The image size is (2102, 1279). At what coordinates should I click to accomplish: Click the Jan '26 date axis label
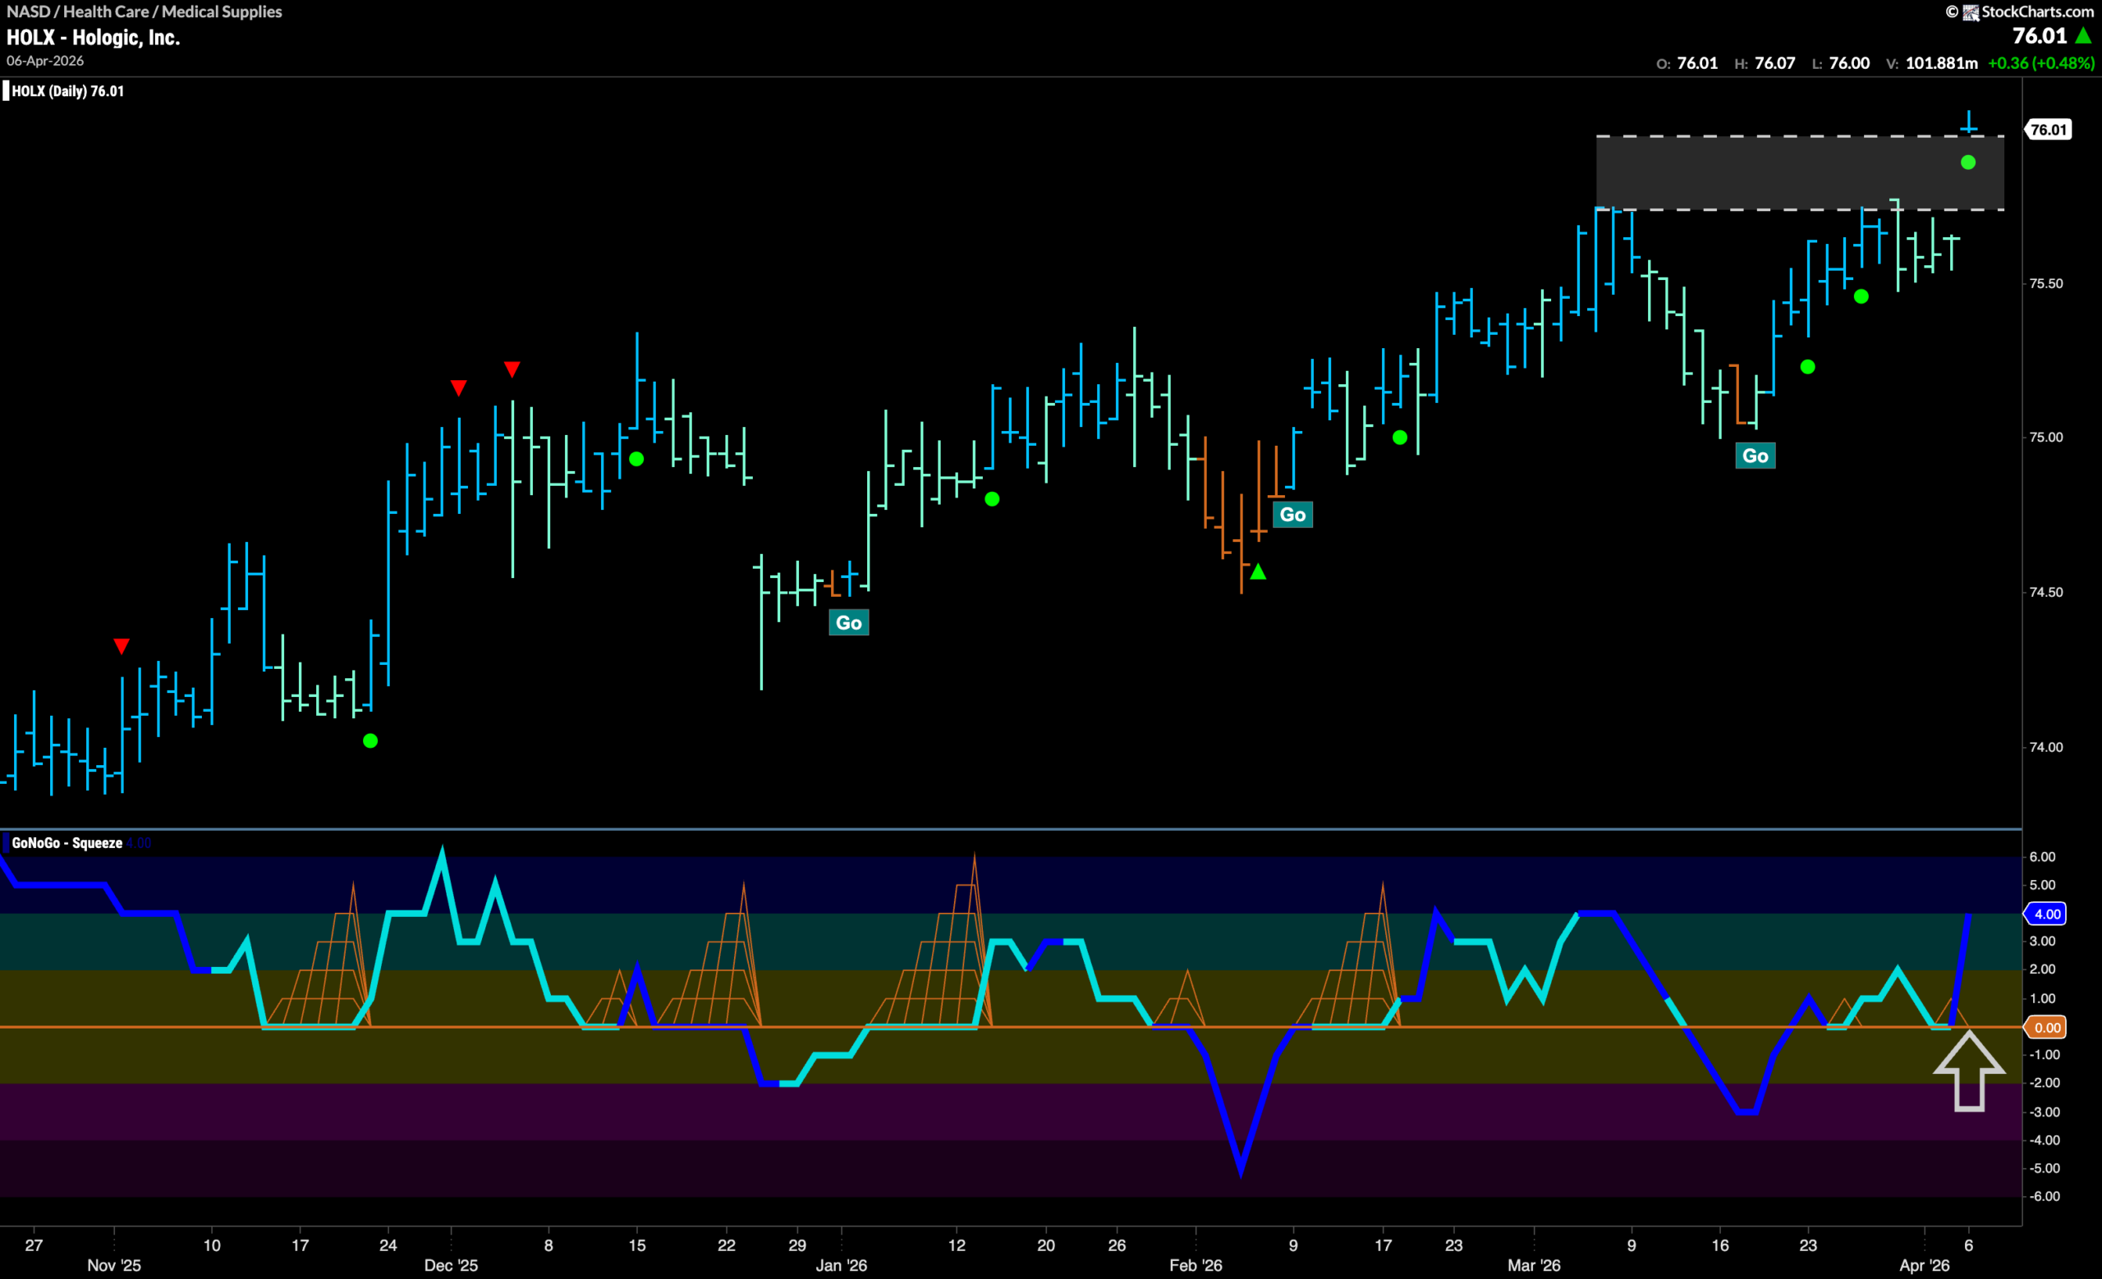[841, 1265]
